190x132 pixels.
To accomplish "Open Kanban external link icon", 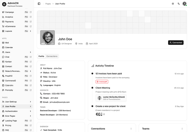I will click(x=31, y=62).
